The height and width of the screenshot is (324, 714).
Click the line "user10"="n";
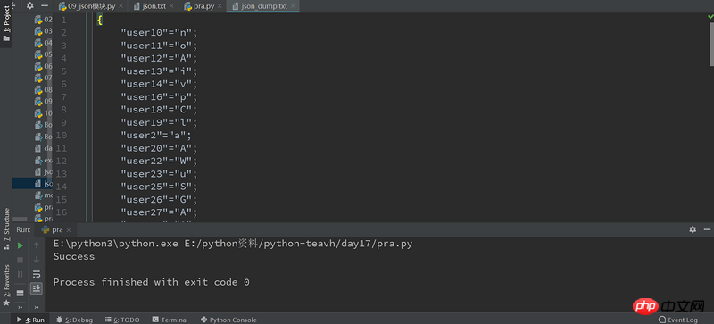159,33
